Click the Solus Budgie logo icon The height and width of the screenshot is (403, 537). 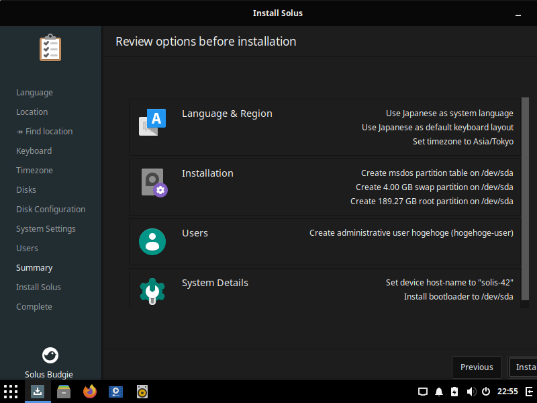(50, 355)
